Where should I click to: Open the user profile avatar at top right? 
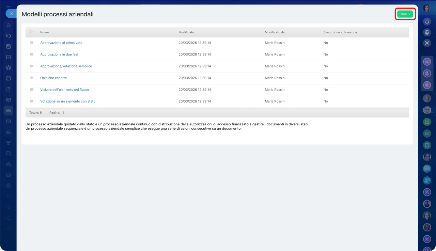tap(427, 8)
